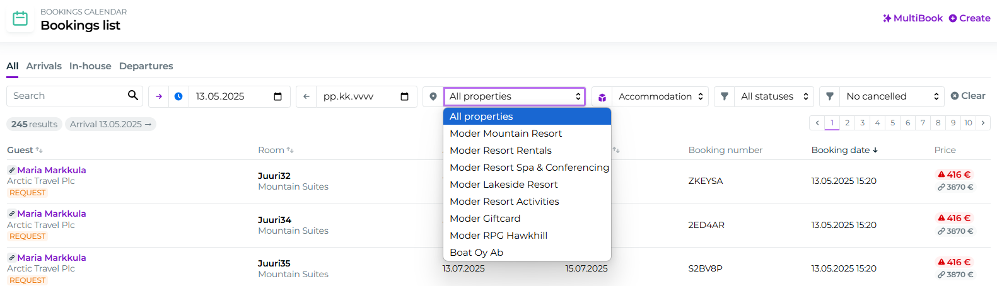
Task: Clear all filters
Action: [x=968, y=96]
